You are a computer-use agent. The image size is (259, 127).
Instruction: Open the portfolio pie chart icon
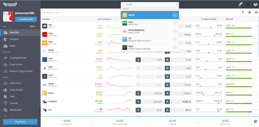[255, 121]
